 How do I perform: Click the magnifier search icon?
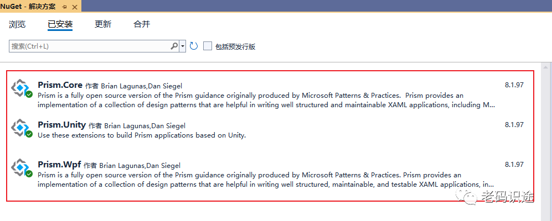coord(174,46)
